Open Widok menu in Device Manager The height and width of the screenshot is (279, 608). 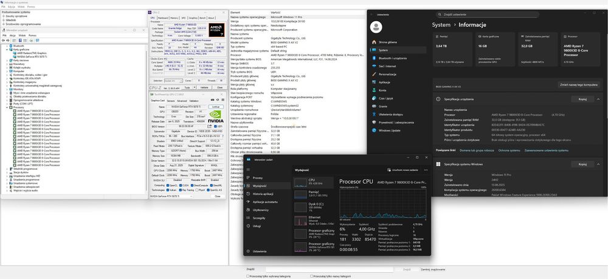click(x=22, y=35)
